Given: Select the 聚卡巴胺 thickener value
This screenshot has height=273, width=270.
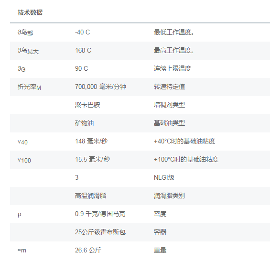Looking at the screenshot, I should click(x=87, y=105).
